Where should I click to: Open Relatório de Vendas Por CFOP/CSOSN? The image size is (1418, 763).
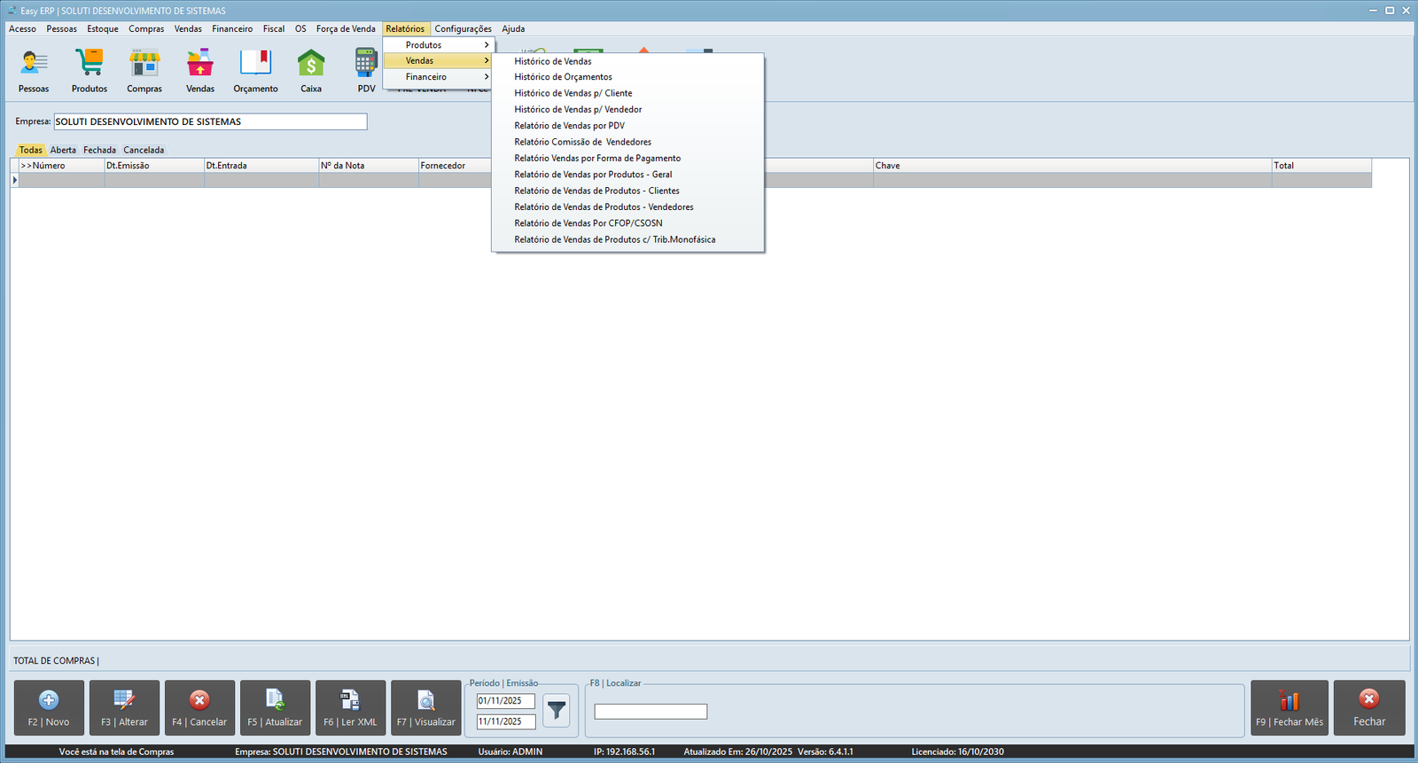[588, 223]
